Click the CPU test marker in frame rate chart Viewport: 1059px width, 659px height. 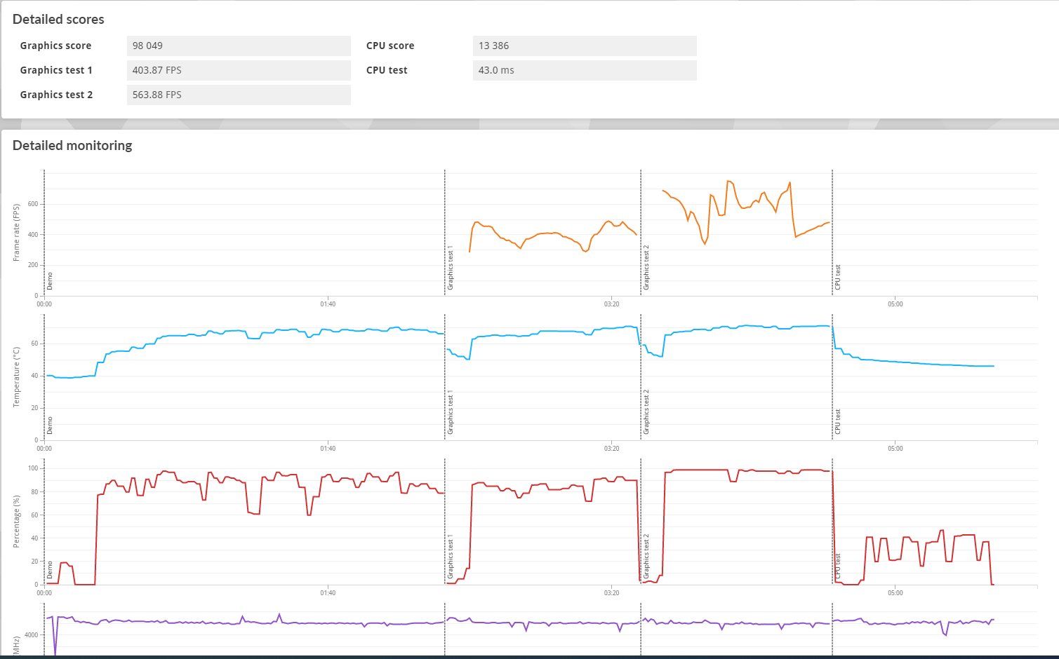tap(837, 278)
